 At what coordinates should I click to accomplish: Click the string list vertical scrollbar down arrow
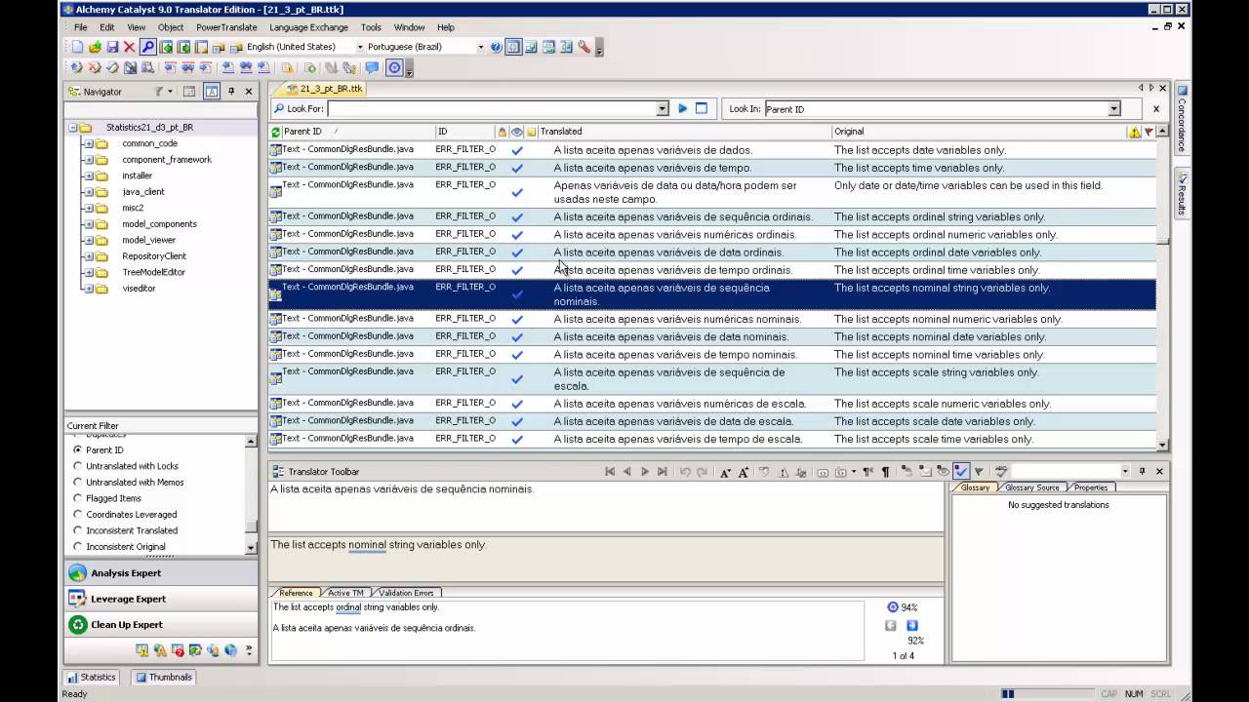point(1162,446)
